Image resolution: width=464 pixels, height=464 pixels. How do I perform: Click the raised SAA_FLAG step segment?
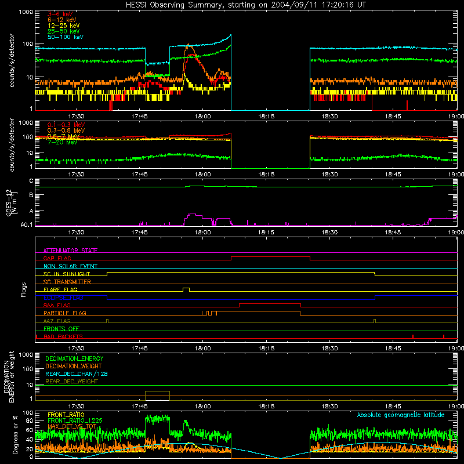(x=270, y=304)
